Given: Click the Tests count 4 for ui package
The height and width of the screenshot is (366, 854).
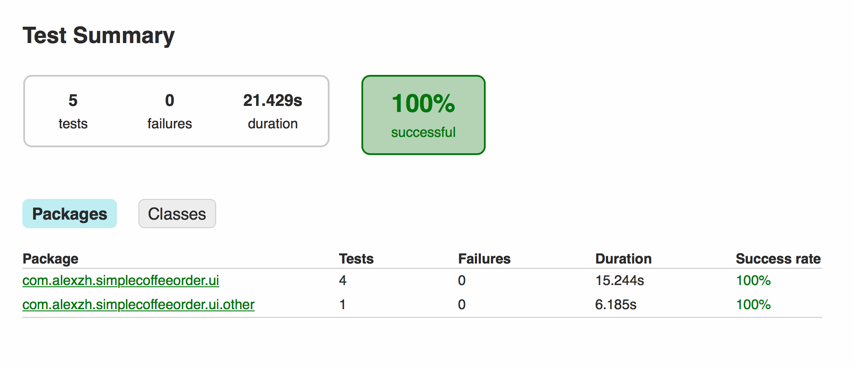Looking at the screenshot, I should tap(342, 280).
